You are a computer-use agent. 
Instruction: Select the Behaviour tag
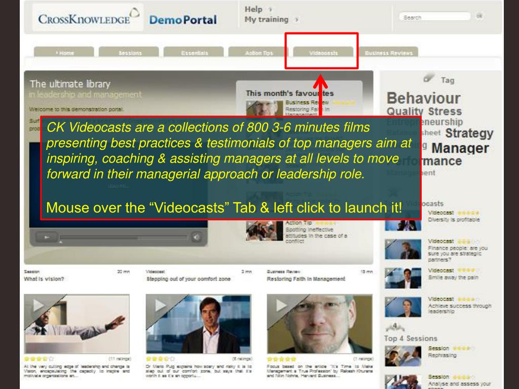tap(423, 98)
